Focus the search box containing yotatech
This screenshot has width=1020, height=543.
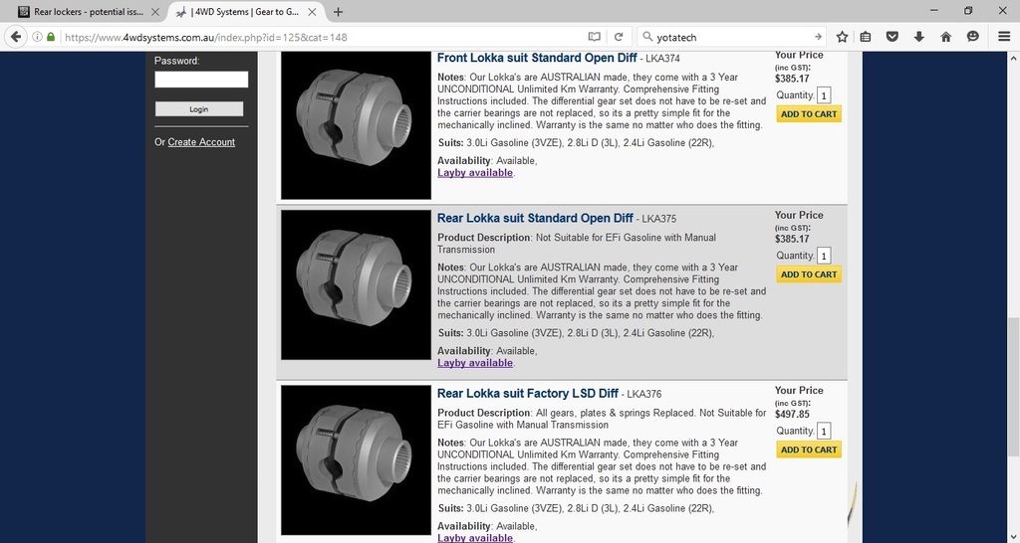(732, 37)
